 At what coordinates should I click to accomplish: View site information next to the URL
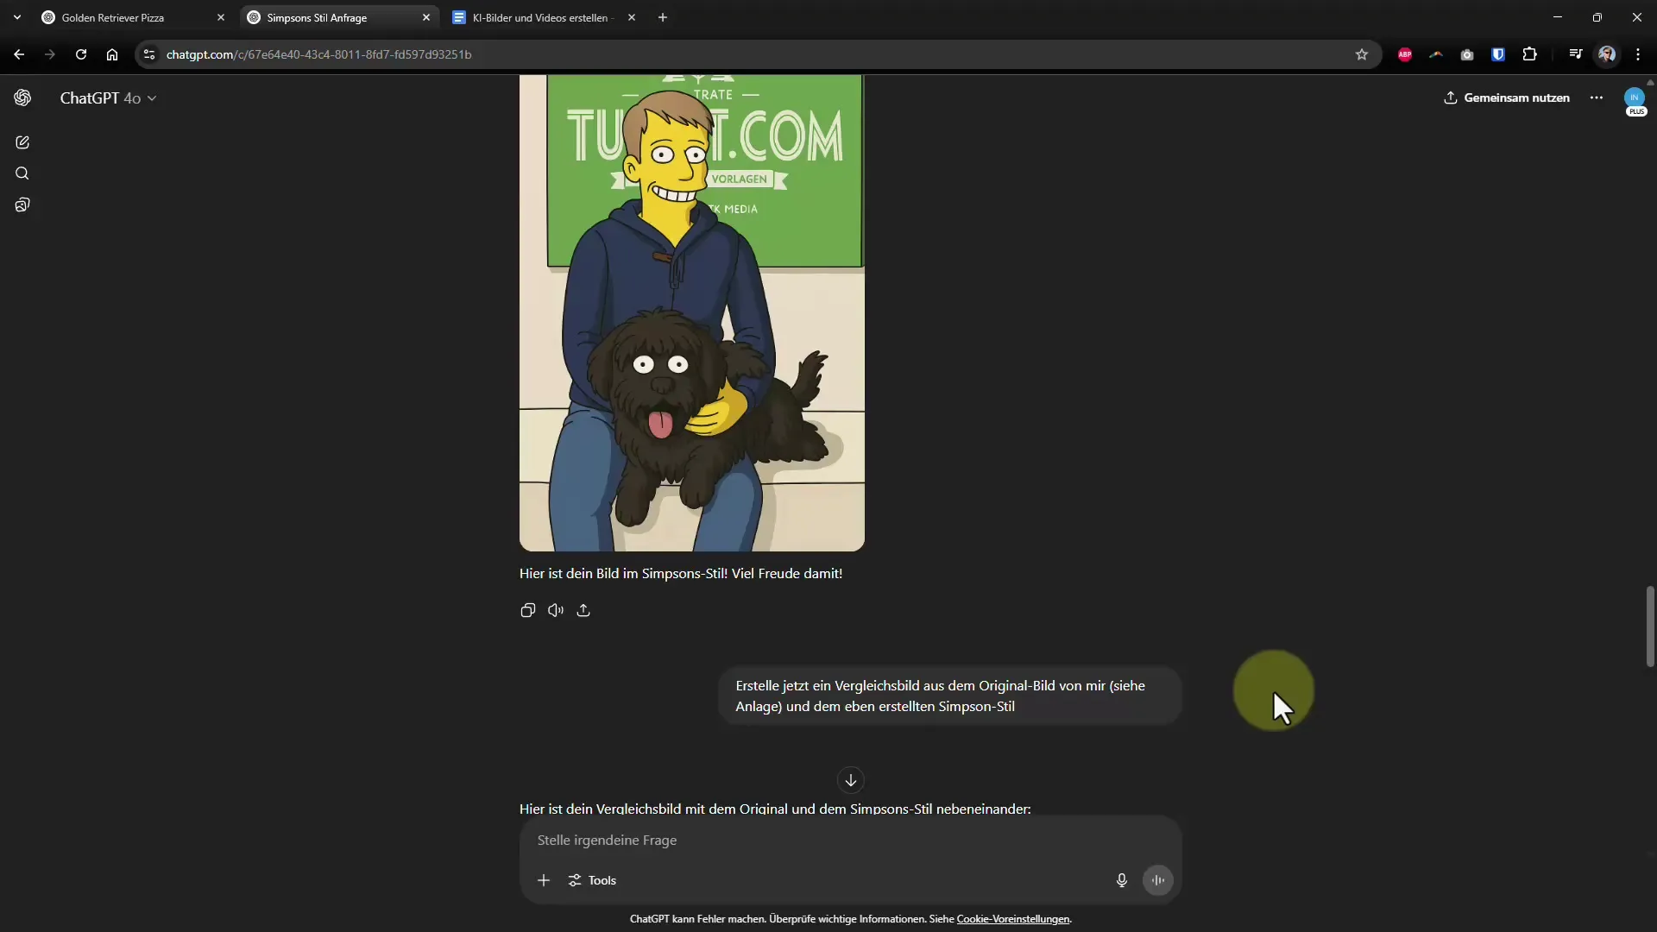pos(149,54)
